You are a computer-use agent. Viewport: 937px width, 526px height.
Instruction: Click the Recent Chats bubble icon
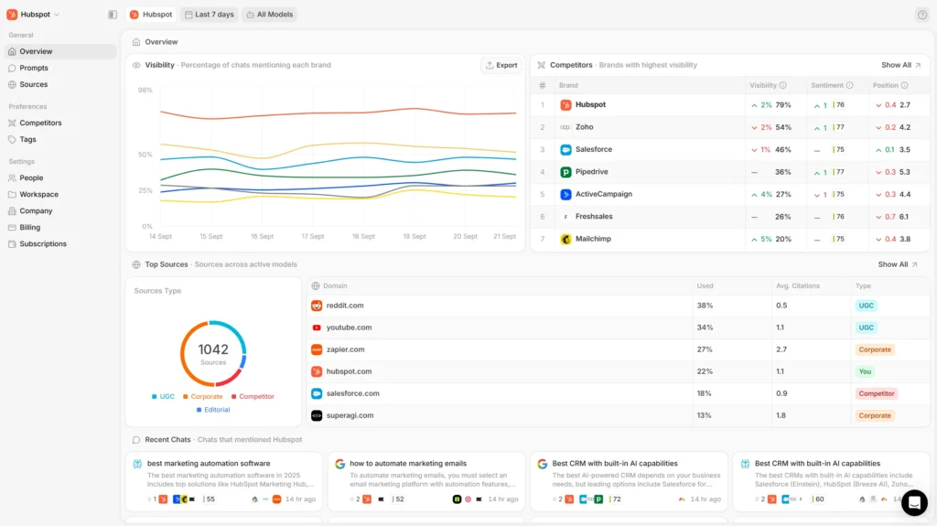pyautogui.click(x=136, y=440)
